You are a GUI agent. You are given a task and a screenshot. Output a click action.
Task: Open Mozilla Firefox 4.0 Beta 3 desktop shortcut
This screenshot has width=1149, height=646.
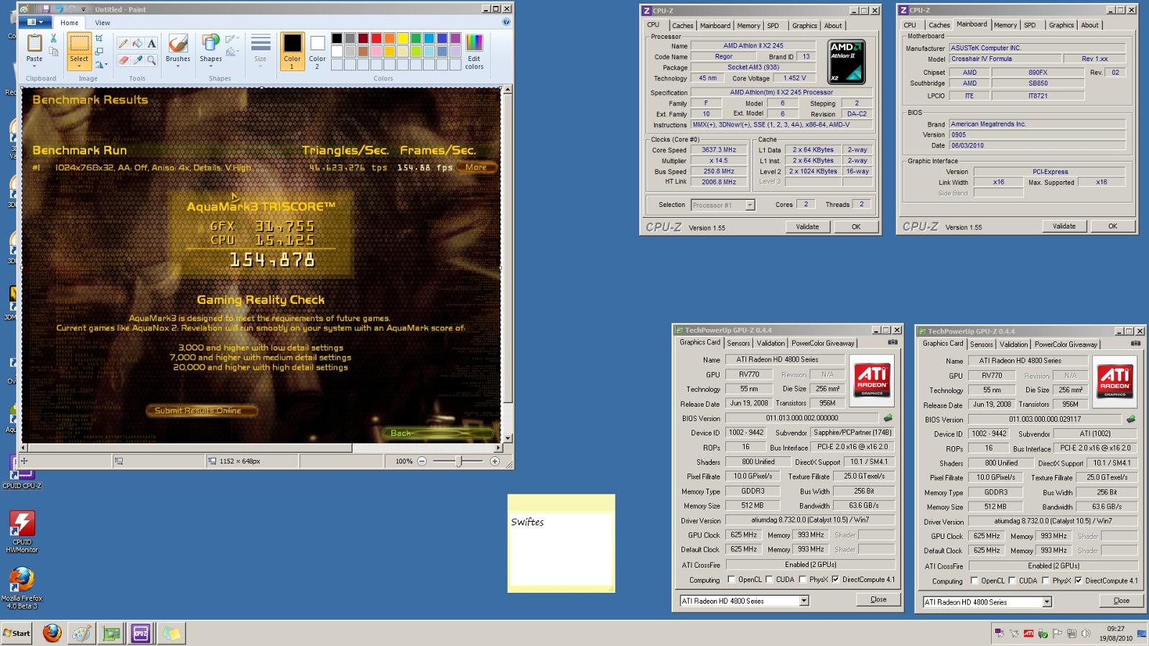click(22, 589)
